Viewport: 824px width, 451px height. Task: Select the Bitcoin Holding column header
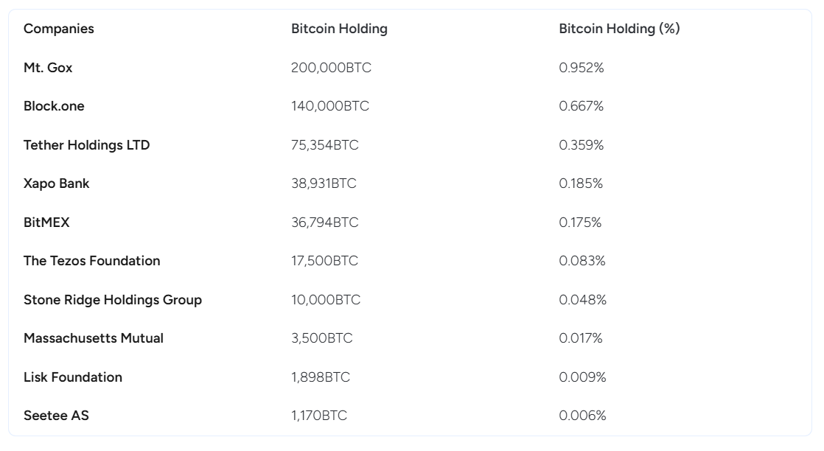pyautogui.click(x=340, y=29)
